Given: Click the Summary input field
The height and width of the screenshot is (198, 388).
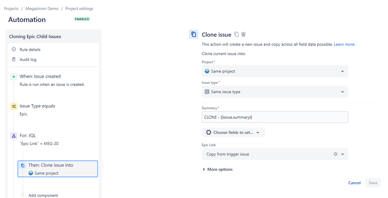Looking at the screenshot, I should pos(275,117).
